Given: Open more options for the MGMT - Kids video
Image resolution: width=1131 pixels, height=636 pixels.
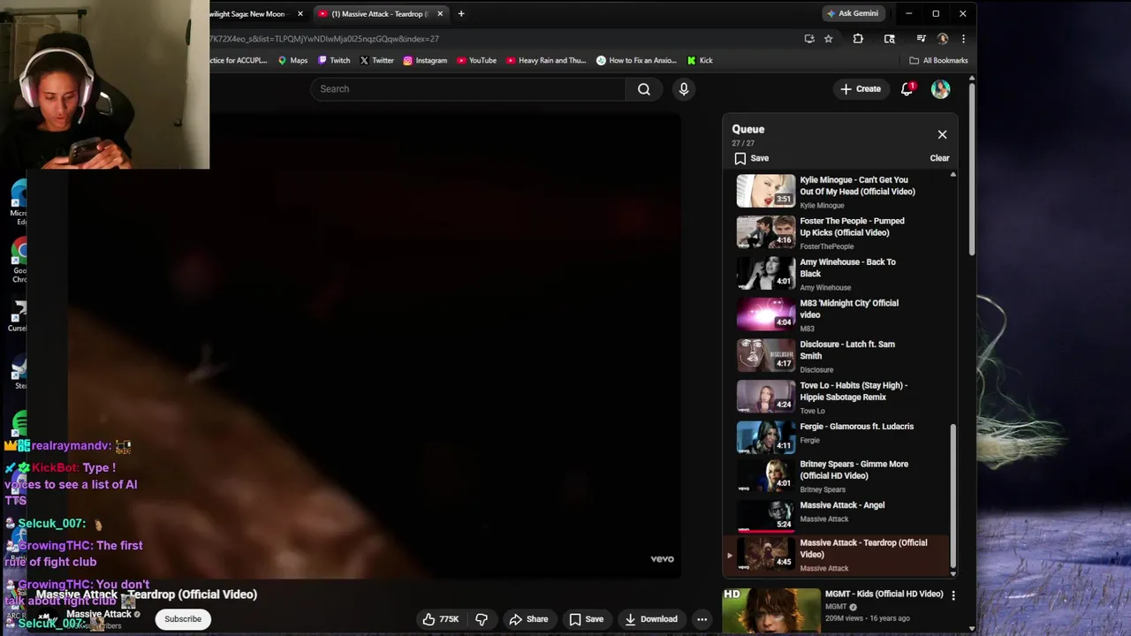Looking at the screenshot, I should [953, 595].
